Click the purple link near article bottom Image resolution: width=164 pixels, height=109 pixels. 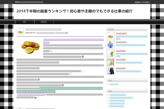tap(31, 94)
